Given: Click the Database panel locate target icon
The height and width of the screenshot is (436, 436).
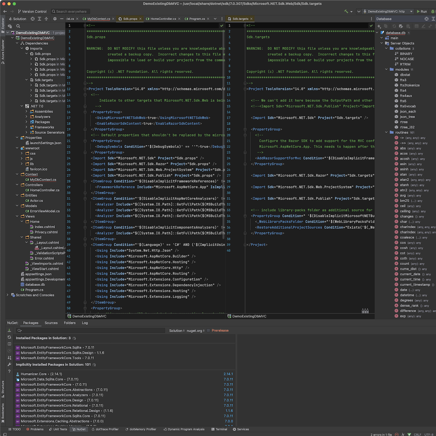Looking at the screenshot, I should pos(427,19).
